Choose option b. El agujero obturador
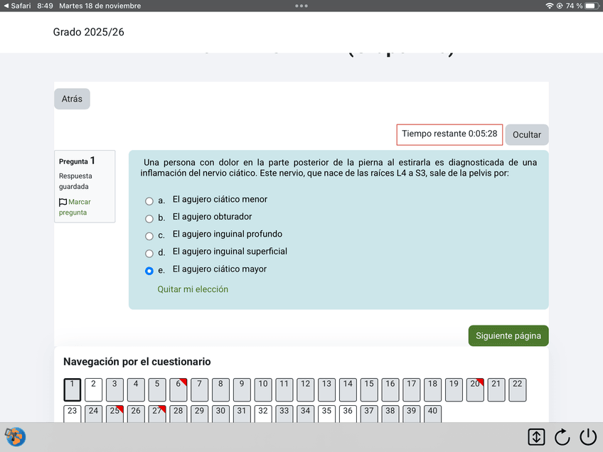603x452 pixels. click(x=149, y=218)
